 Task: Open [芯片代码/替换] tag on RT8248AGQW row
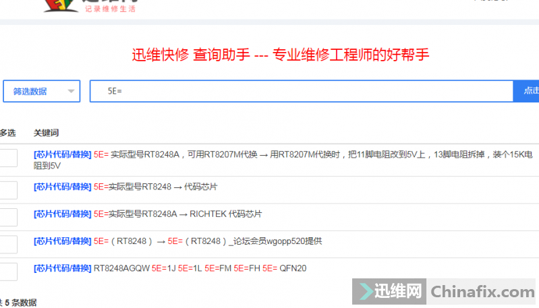click(63, 268)
